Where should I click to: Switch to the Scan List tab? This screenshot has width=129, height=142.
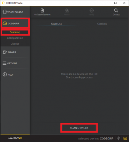click(56, 24)
